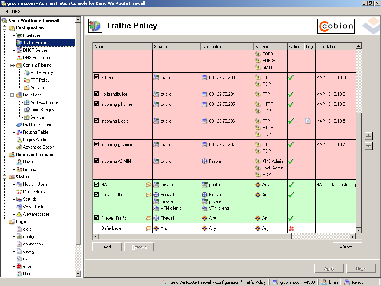Sort by the Name column header
Screen dimensions: 381x286
(x=122, y=47)
